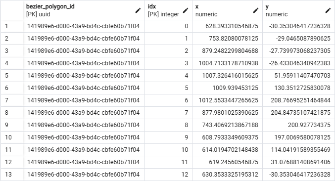Select the bezier_polygon_id column header

[84, 10]
